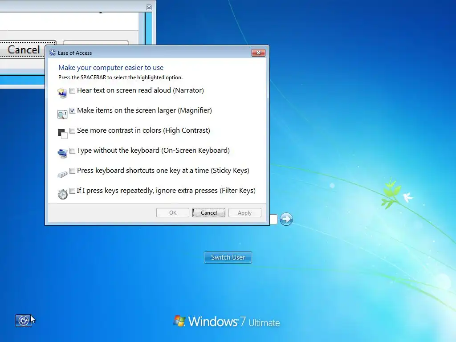The image size is (456, 342).
Task: Click the Ease of Access title bar icon
Action: pos(53,53)
